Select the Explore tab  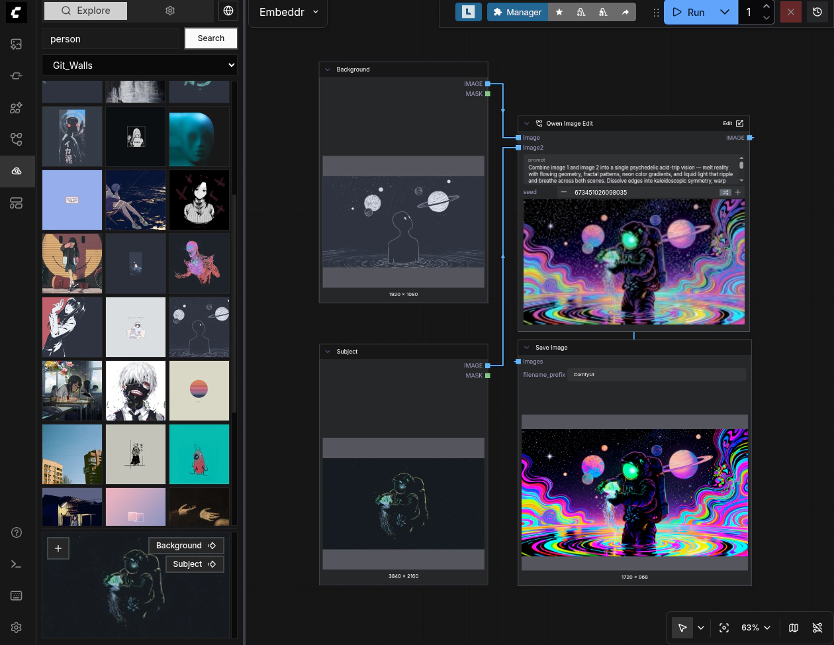(85, 11)
